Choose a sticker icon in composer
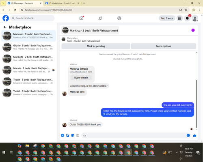203x162 pixels. [73, 135]
